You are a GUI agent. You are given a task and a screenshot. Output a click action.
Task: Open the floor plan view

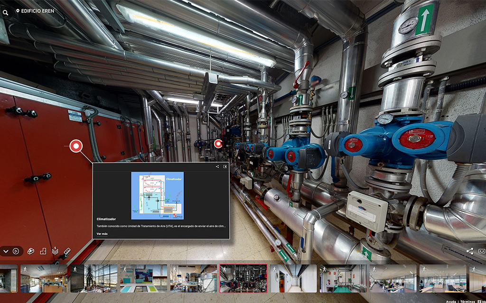click(x=43, y=251)
